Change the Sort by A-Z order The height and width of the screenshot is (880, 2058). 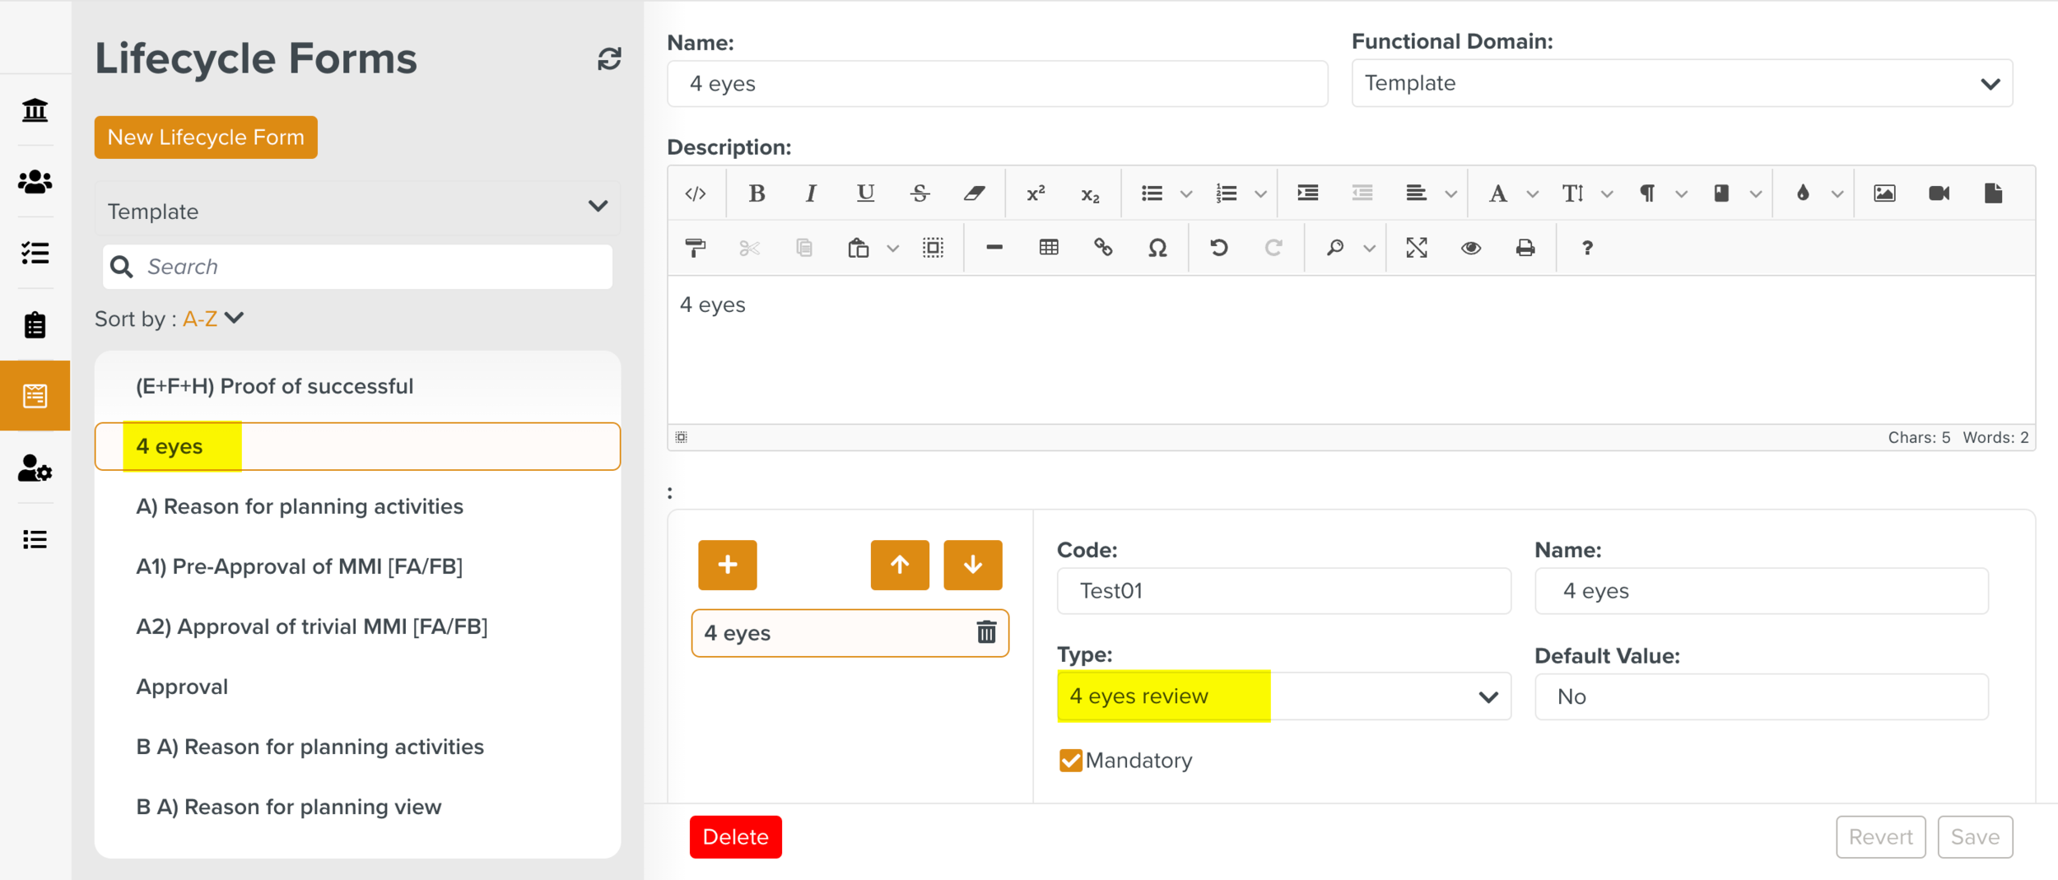(212, 319)
